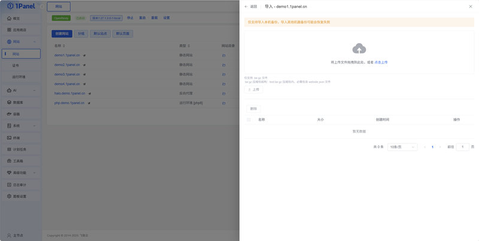Select the 网站 submenu item in sidebar
This screenshot has height=241, width=479.
[x=21, y=54]
